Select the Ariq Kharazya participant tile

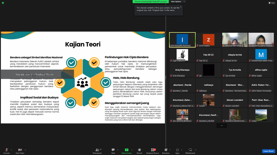pyautogui.click(x=182, y=70)
